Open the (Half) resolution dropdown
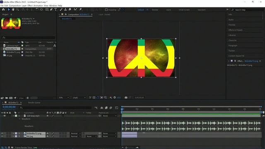The height and width of the screenshot is (149, 265). pos(79,98)
